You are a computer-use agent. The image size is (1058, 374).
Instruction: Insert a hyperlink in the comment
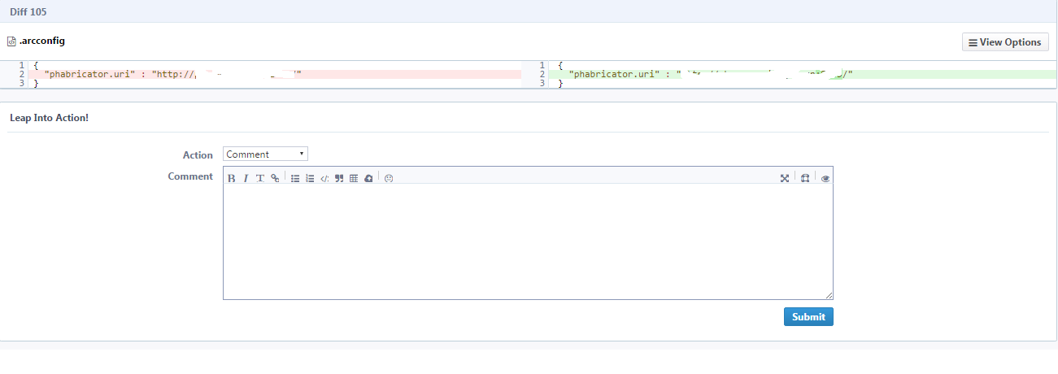tap(275, 178)
